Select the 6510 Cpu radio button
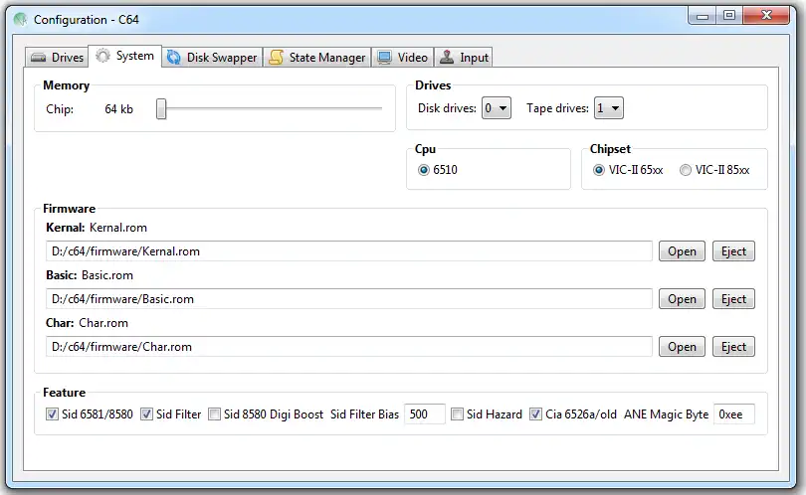806x495 pixels. [x=424, y=170]
